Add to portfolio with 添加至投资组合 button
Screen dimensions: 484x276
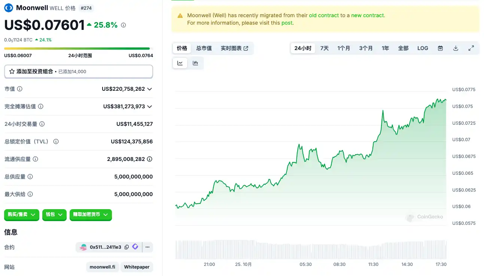coord(79,71)
